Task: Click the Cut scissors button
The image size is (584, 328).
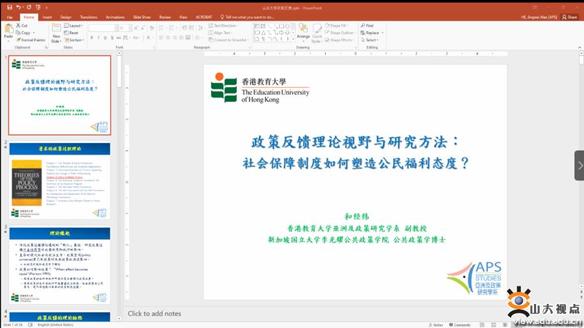Action: pyautogui.click(x=21, y=26)
